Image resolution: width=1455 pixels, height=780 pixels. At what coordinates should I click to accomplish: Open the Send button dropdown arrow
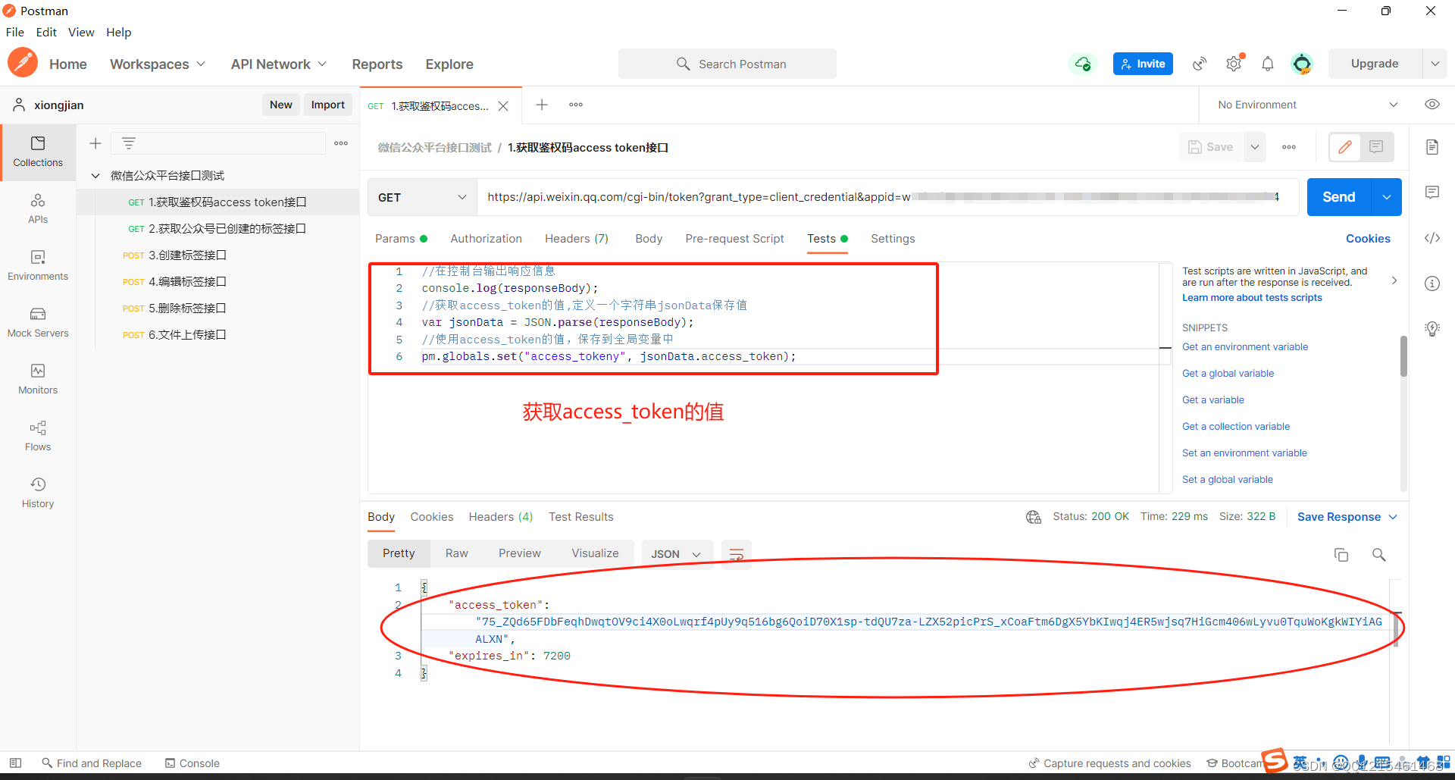pyautogui.click(x=1387, y=197)
